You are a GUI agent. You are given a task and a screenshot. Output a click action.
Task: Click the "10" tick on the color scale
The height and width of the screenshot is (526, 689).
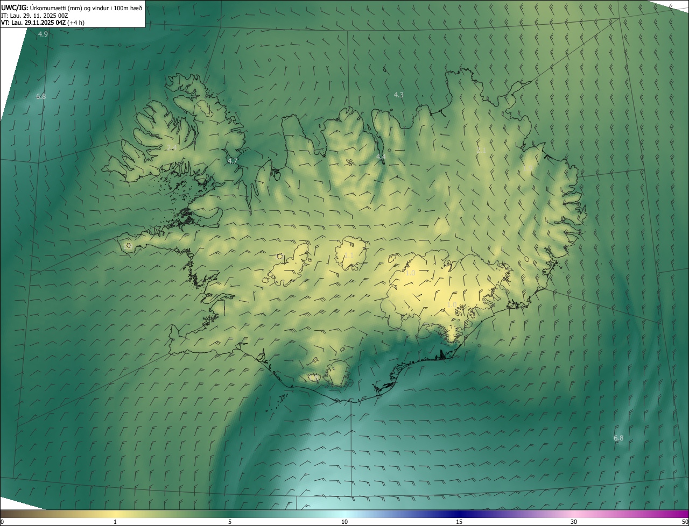[x=344, y=522]
